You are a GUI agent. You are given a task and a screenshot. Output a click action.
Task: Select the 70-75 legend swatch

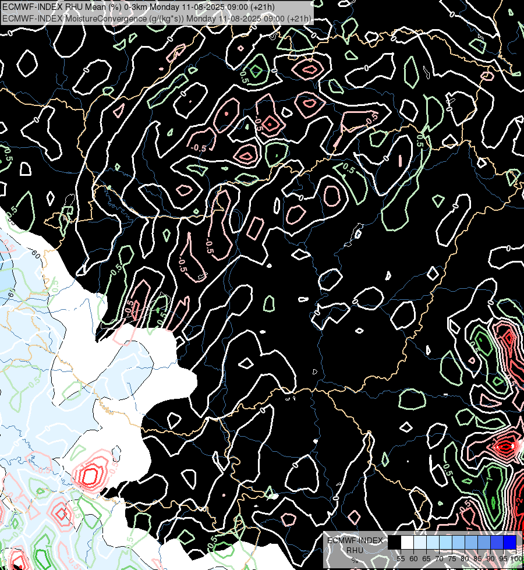[x=446, y=542]
